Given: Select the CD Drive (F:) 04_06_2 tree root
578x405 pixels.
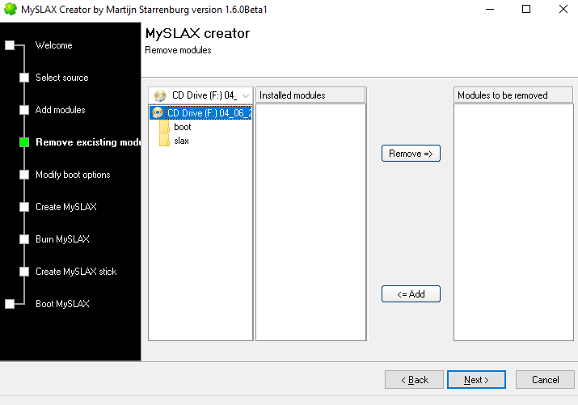Looking at the screenshot, I should pyautogui.click(x=209, y=112).
